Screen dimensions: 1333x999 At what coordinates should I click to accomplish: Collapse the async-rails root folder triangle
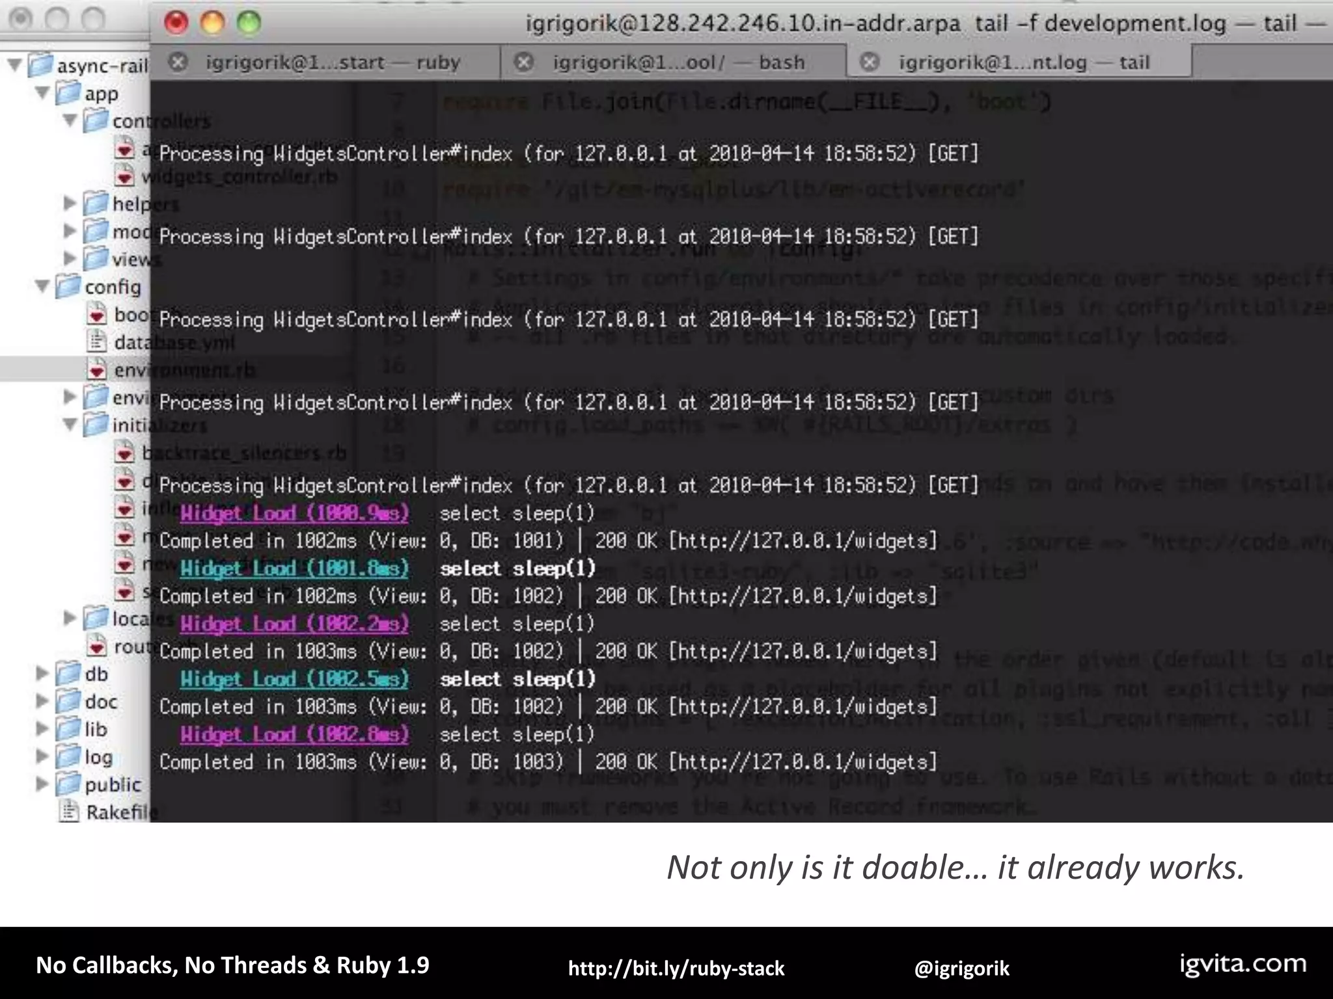click(15, 64)
